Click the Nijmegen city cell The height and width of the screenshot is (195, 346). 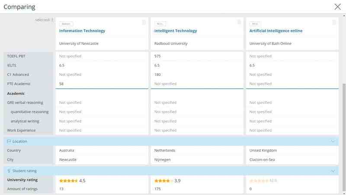pyautogui.click(x=163, y=160)
